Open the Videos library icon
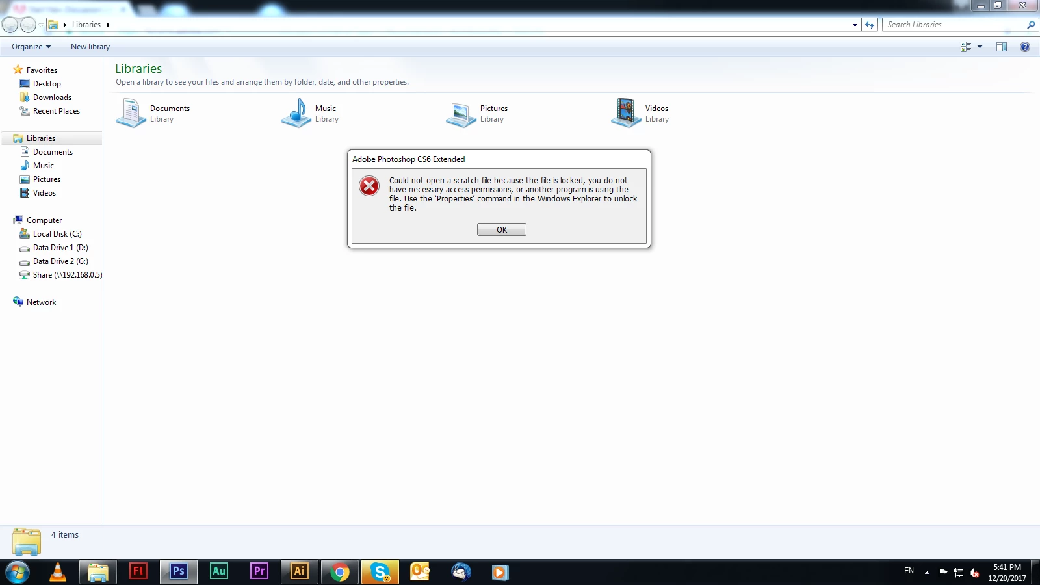1040x585 pixels. tap(626, 113)
